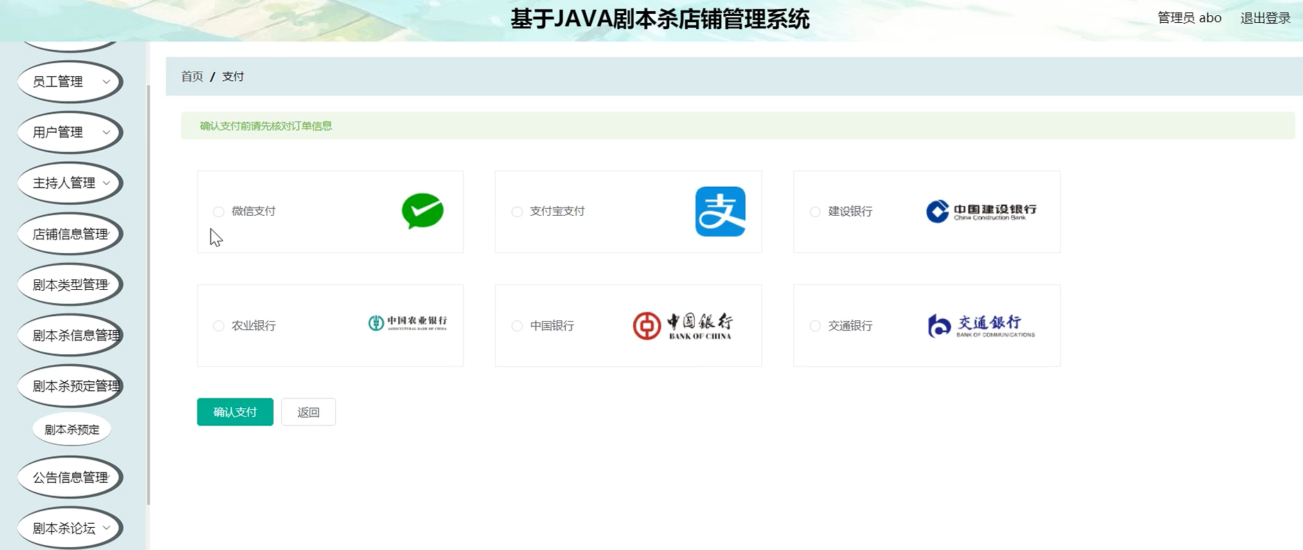The width and height of the screenshot is (1303, 550).
Task: Select the 农业银行 radio button
Action: (219, 326)
